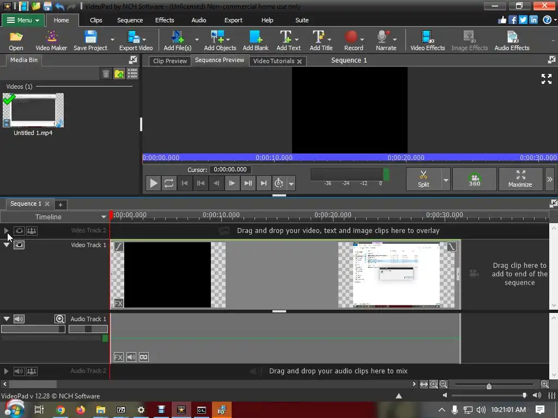558x418 pixels.
Task: Click the Maximize preview button
Action: tap(520, 179)
